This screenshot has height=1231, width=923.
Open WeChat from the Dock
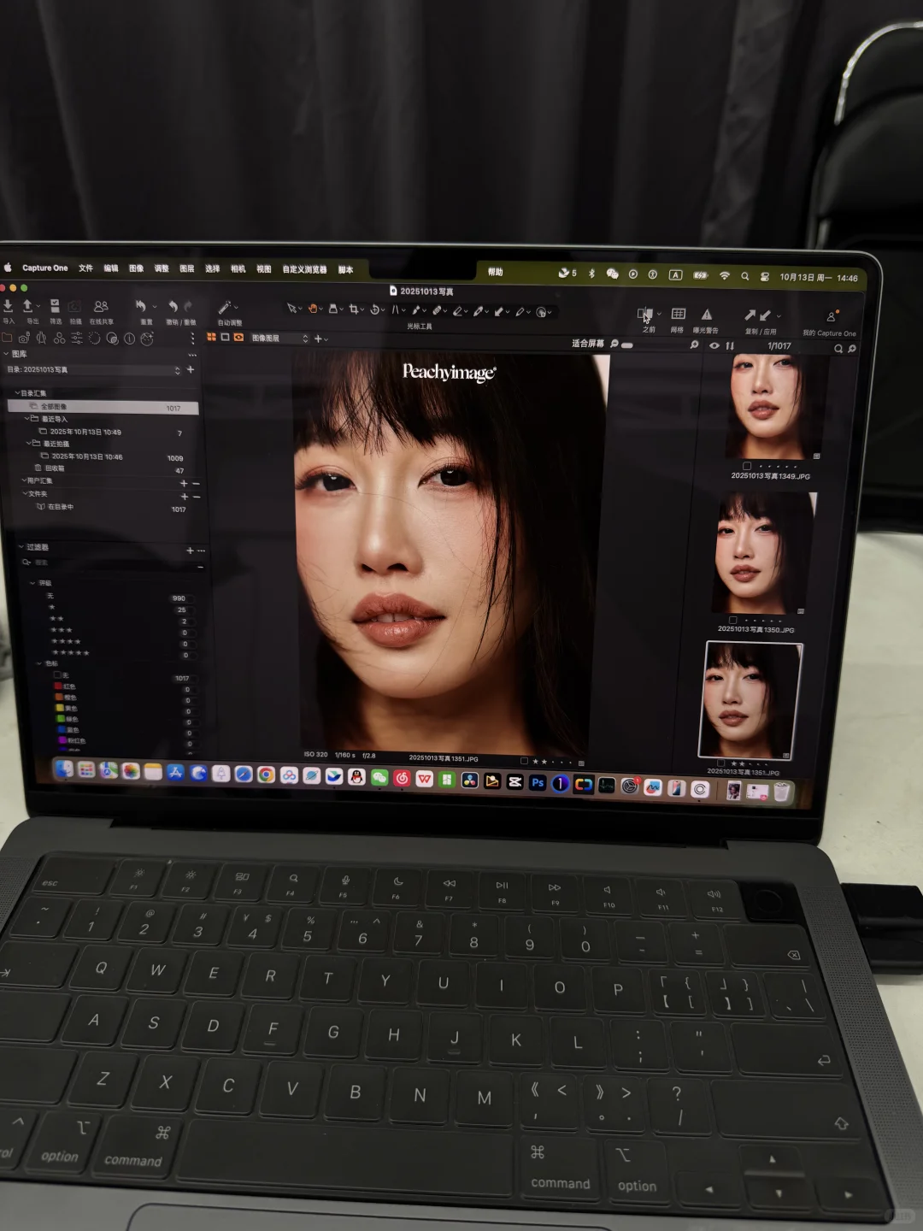tap(379, 777)
